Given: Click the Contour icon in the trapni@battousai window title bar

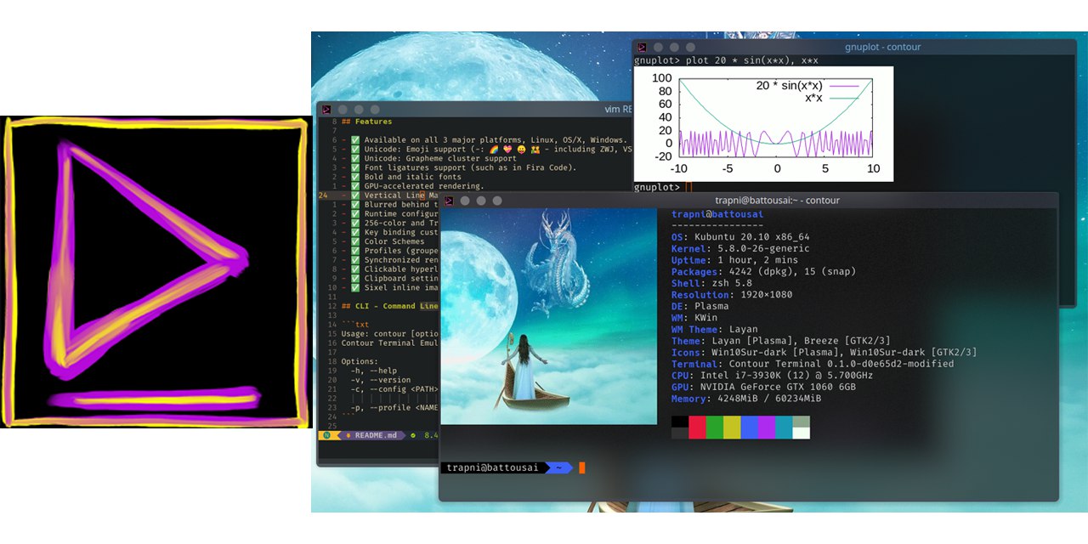Looking at the screenshot, I should coord(447,200).
